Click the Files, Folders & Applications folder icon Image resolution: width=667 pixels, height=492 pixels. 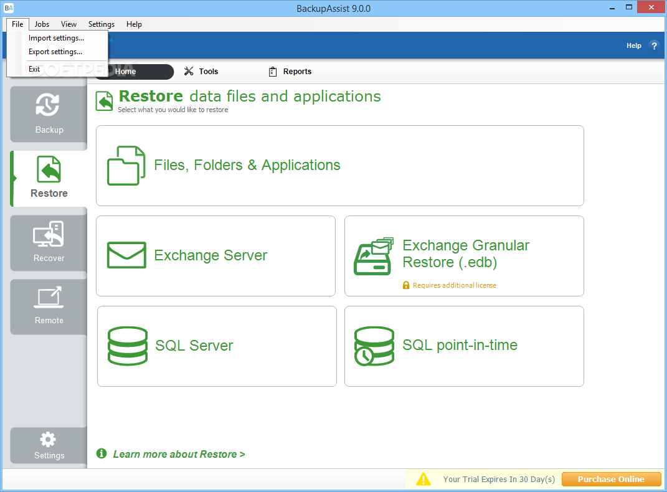[126, 166]
